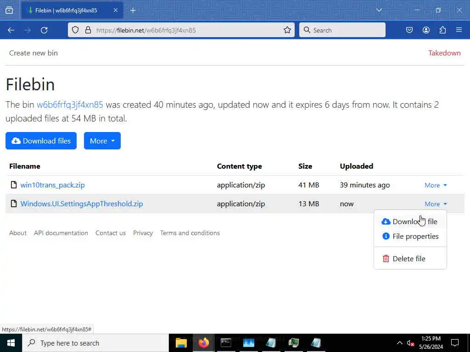The width and height of the screenshot is (470, 352).
Task: Click the Content type column header
Action: 239,166
